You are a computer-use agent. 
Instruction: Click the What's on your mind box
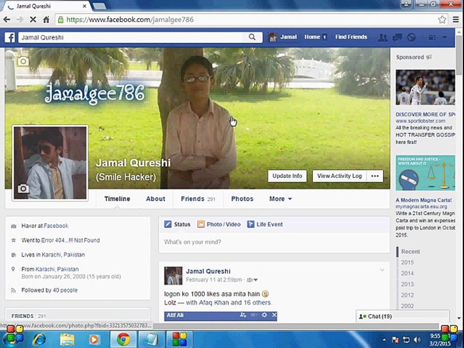click(x=274, y=242)
